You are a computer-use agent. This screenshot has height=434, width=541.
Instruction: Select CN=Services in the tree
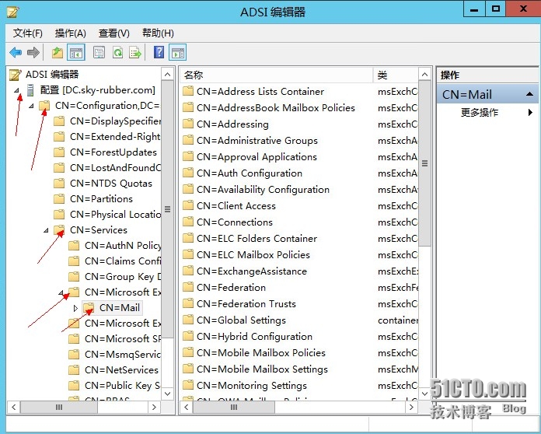pos(99,230)
